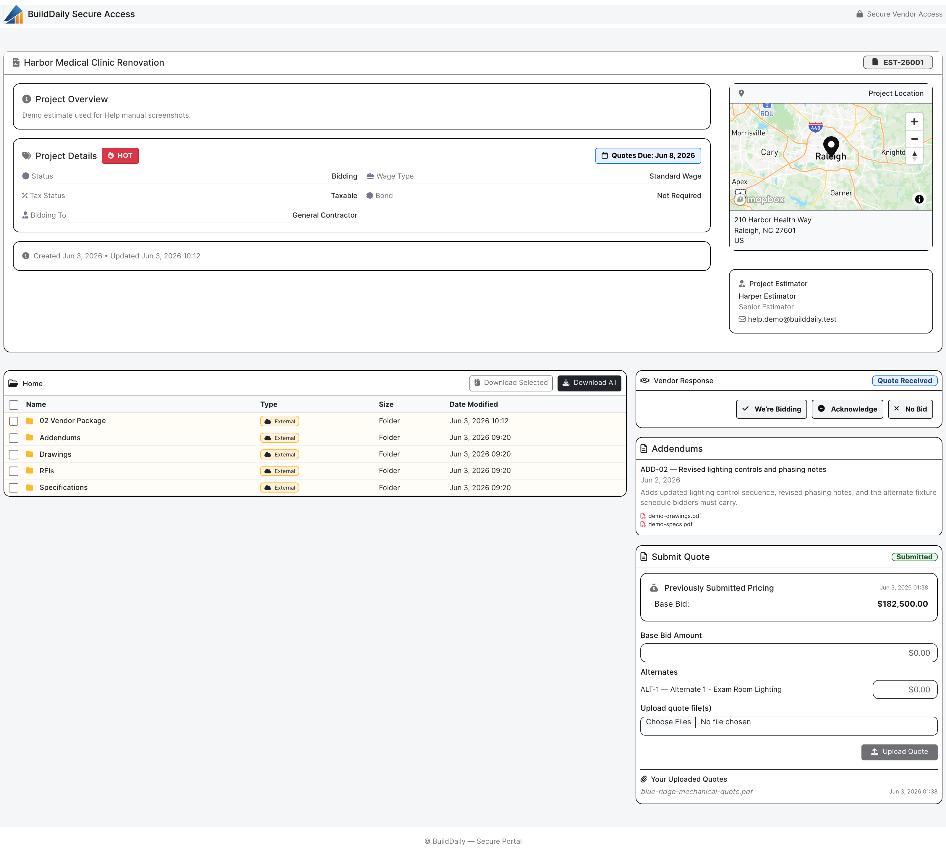The image size is (946, 855).
Task: Click the Acknowledge button
Action: tap(847, 409)
